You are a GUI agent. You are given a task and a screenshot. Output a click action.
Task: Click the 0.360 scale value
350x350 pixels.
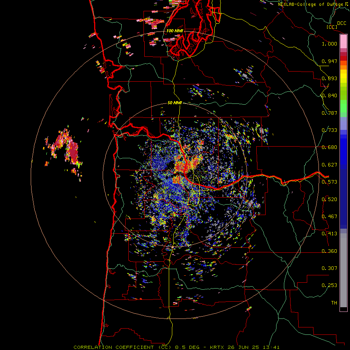click(x=329, y=251)
